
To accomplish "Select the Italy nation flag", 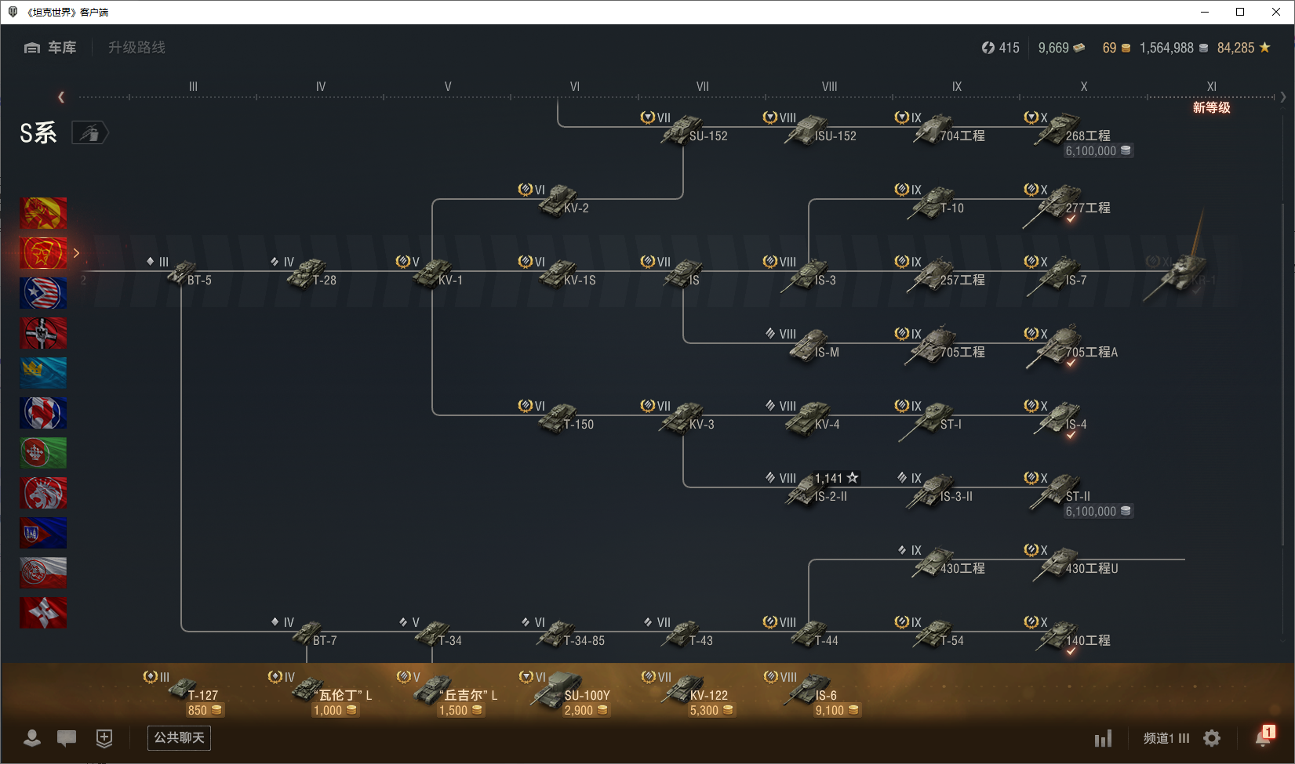I will click(43, 453).
